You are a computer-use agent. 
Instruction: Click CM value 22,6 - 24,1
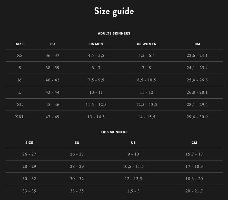[x=197, y=55]
